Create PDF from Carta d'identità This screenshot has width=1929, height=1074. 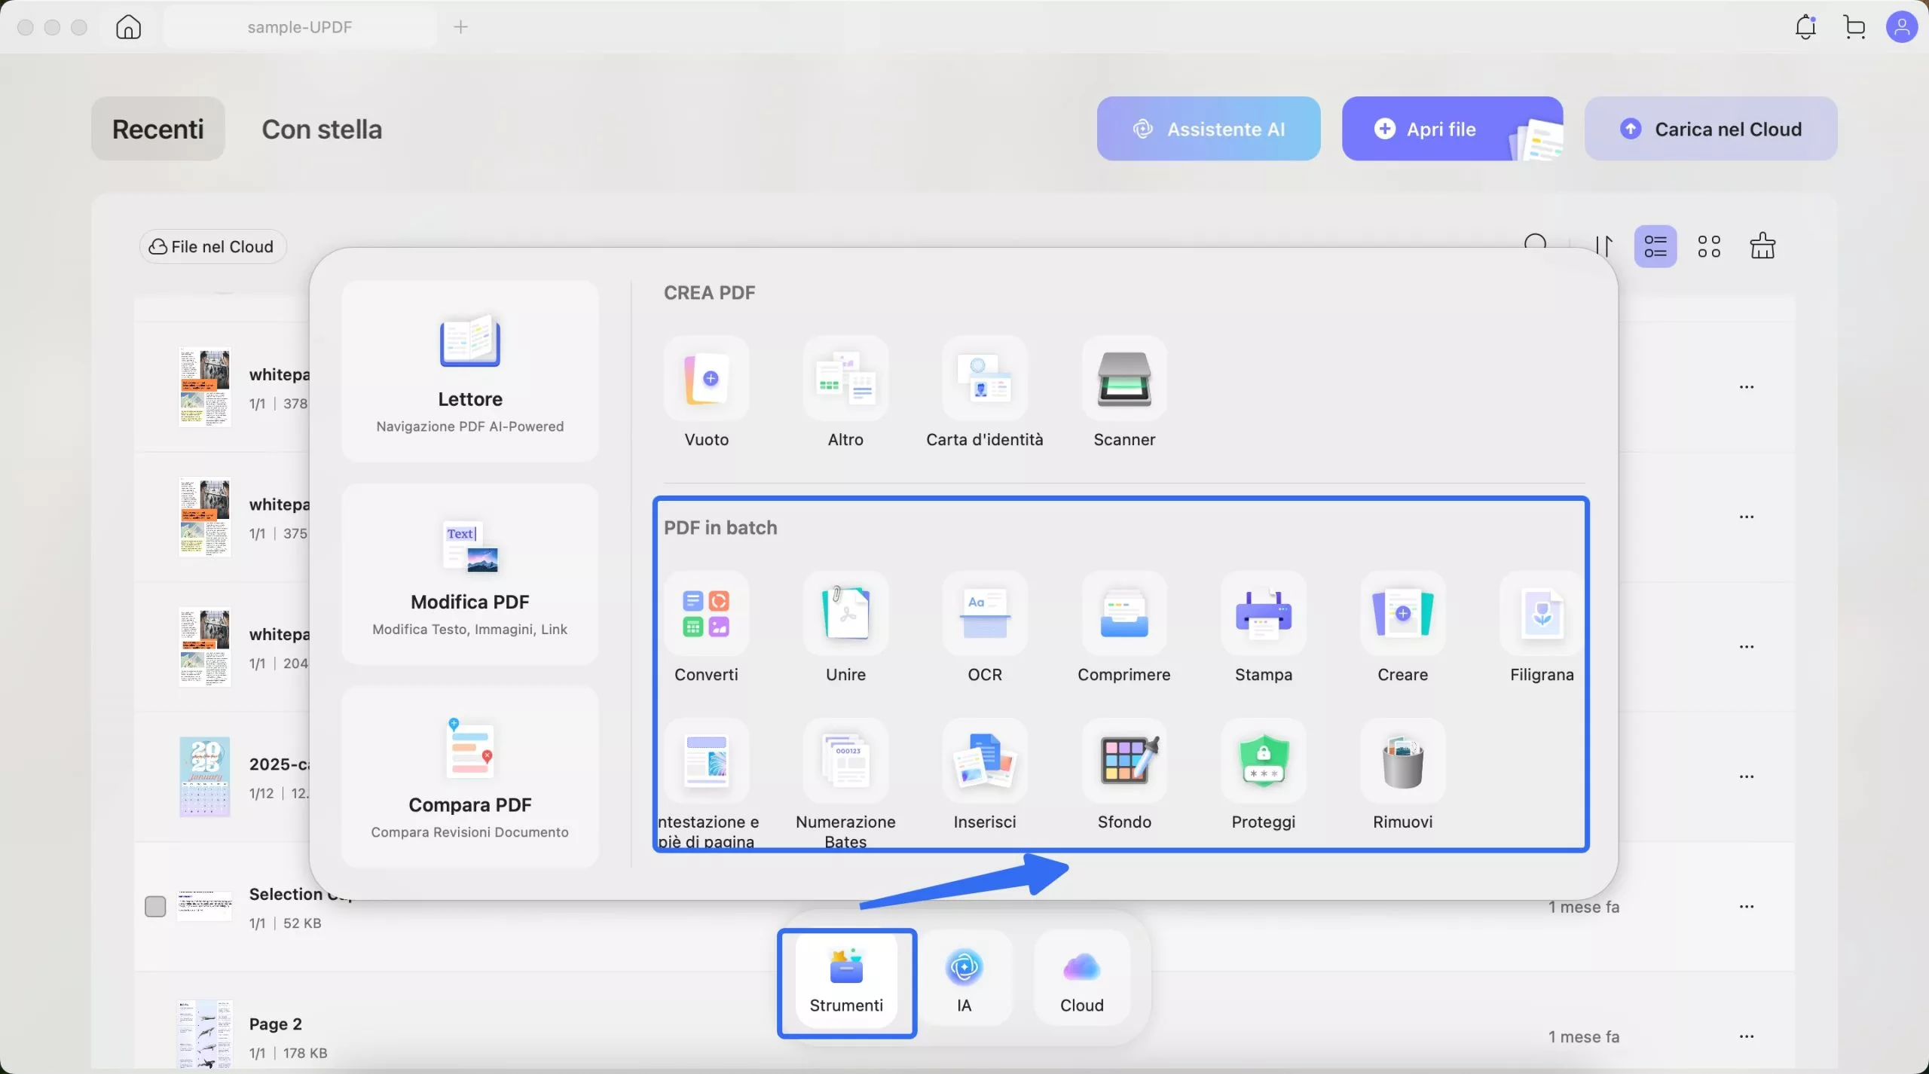click(984, 379)
